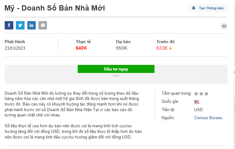Click the first importance star
The image size is (235, 149).
tap(196, 93)
